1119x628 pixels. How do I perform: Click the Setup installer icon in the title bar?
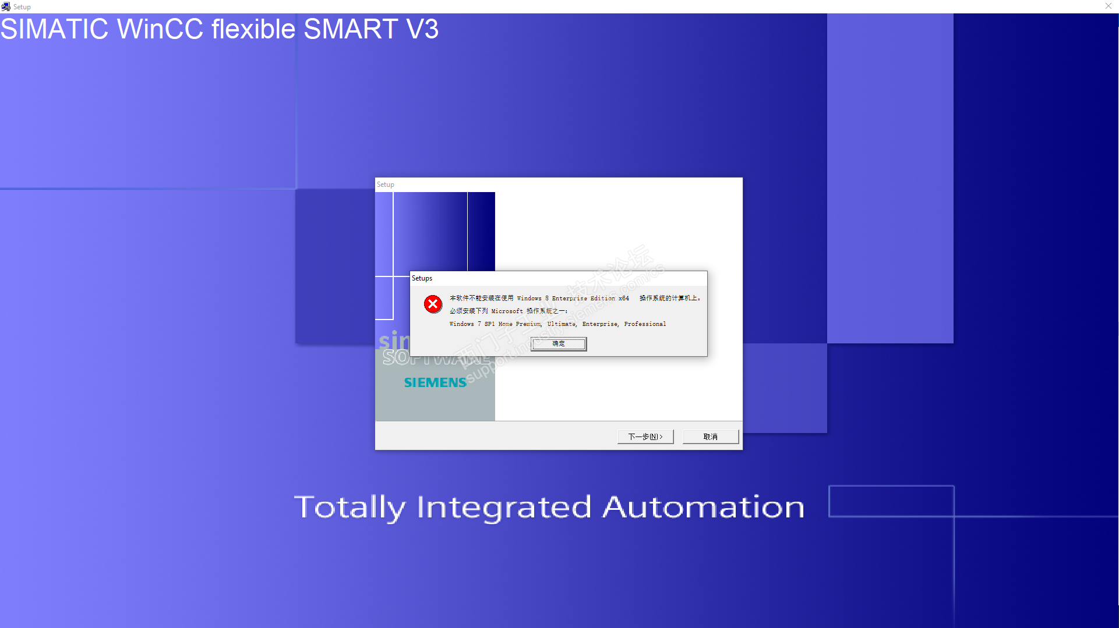click(x=6, y=6)
